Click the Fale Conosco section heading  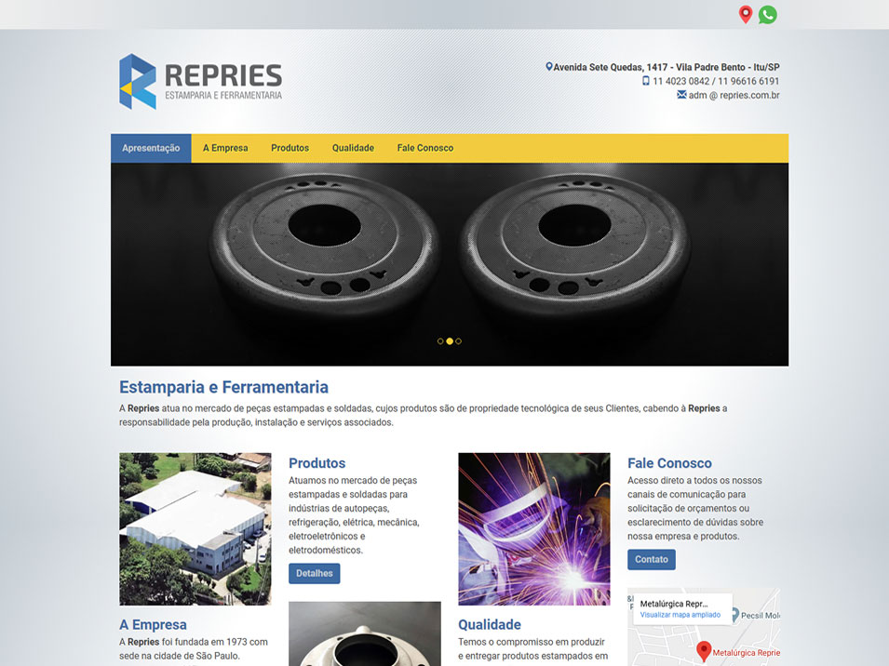pyautogui.click(x=669, y=462)
